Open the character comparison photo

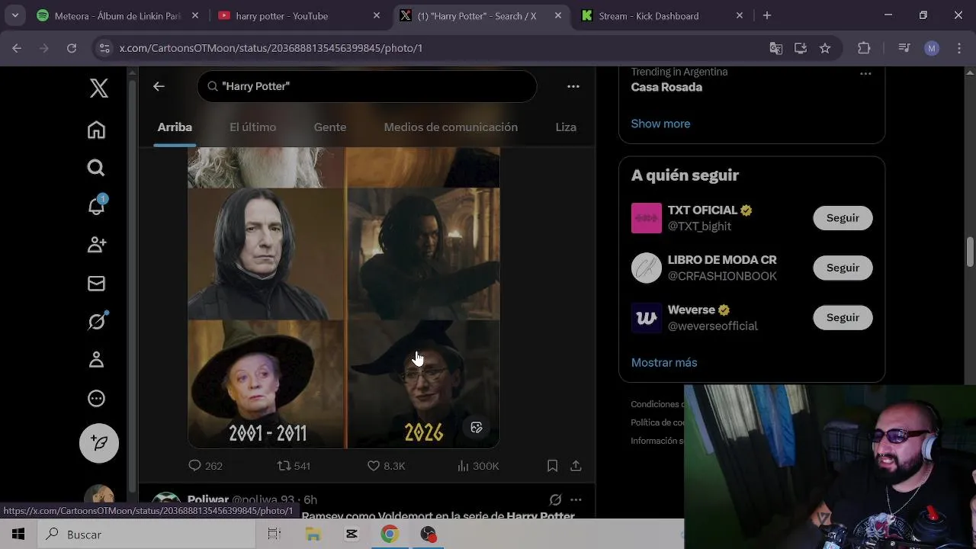coord(344,297)
